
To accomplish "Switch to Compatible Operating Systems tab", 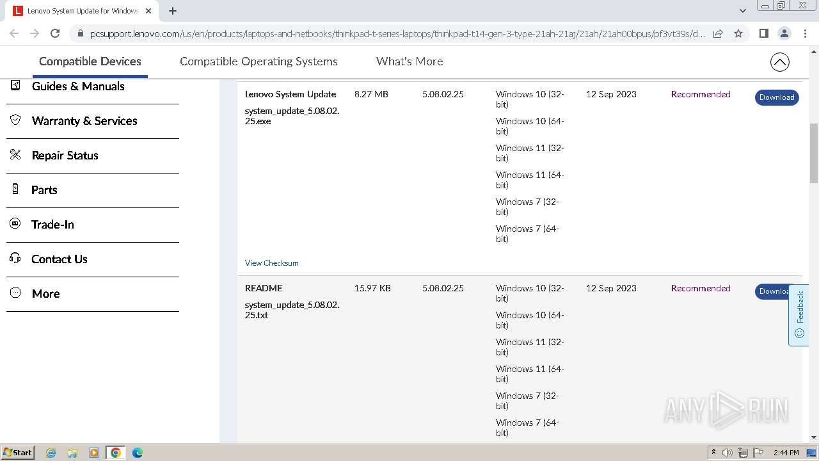I will coord(258,61).
